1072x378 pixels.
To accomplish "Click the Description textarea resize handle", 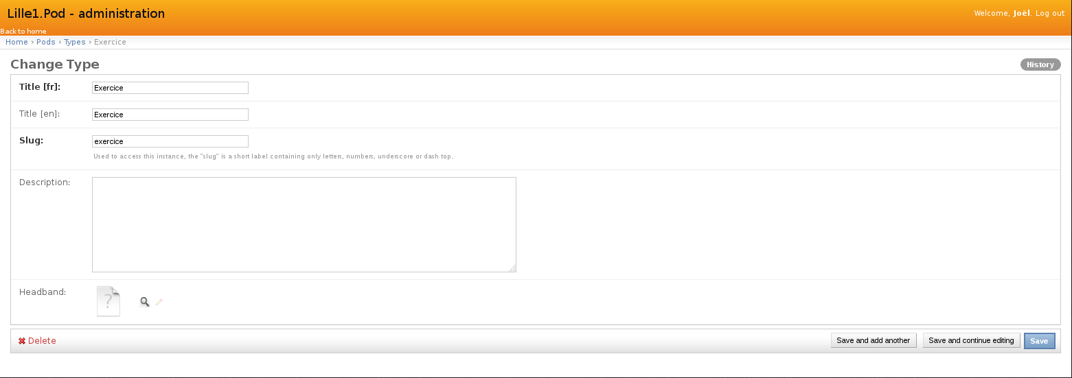I will coord(512,269).
